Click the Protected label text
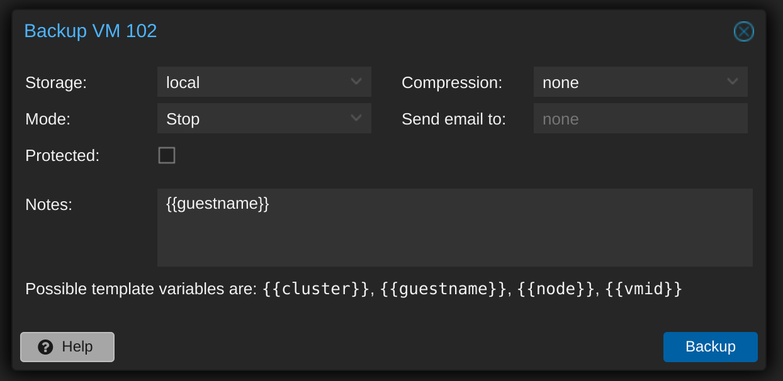The width and height of the screenshot is (783, 381). coord(62,156)
